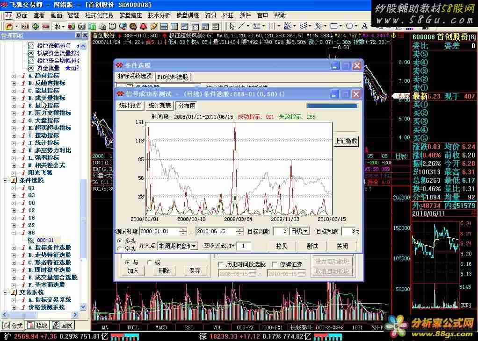Switch to the 画线 bottom tab
This screenshot has height=341, width=478.
click(x=63, y=326)
